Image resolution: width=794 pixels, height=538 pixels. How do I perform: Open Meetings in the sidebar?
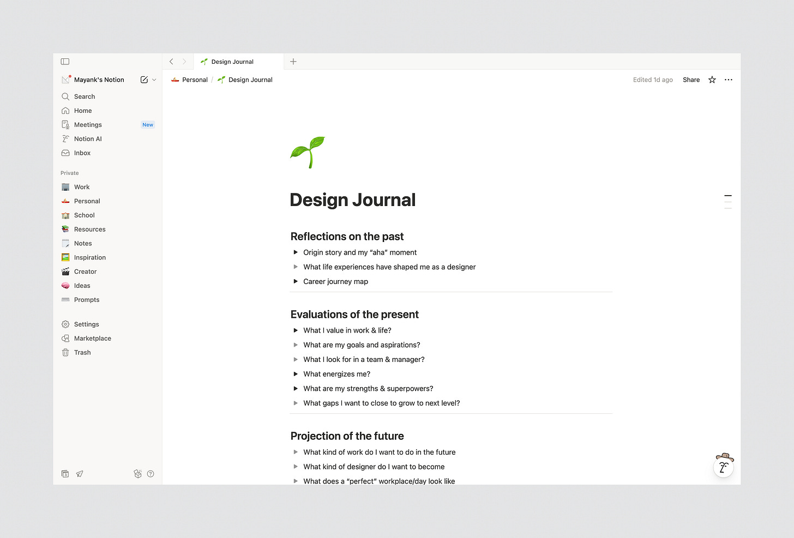coord(108,125)
